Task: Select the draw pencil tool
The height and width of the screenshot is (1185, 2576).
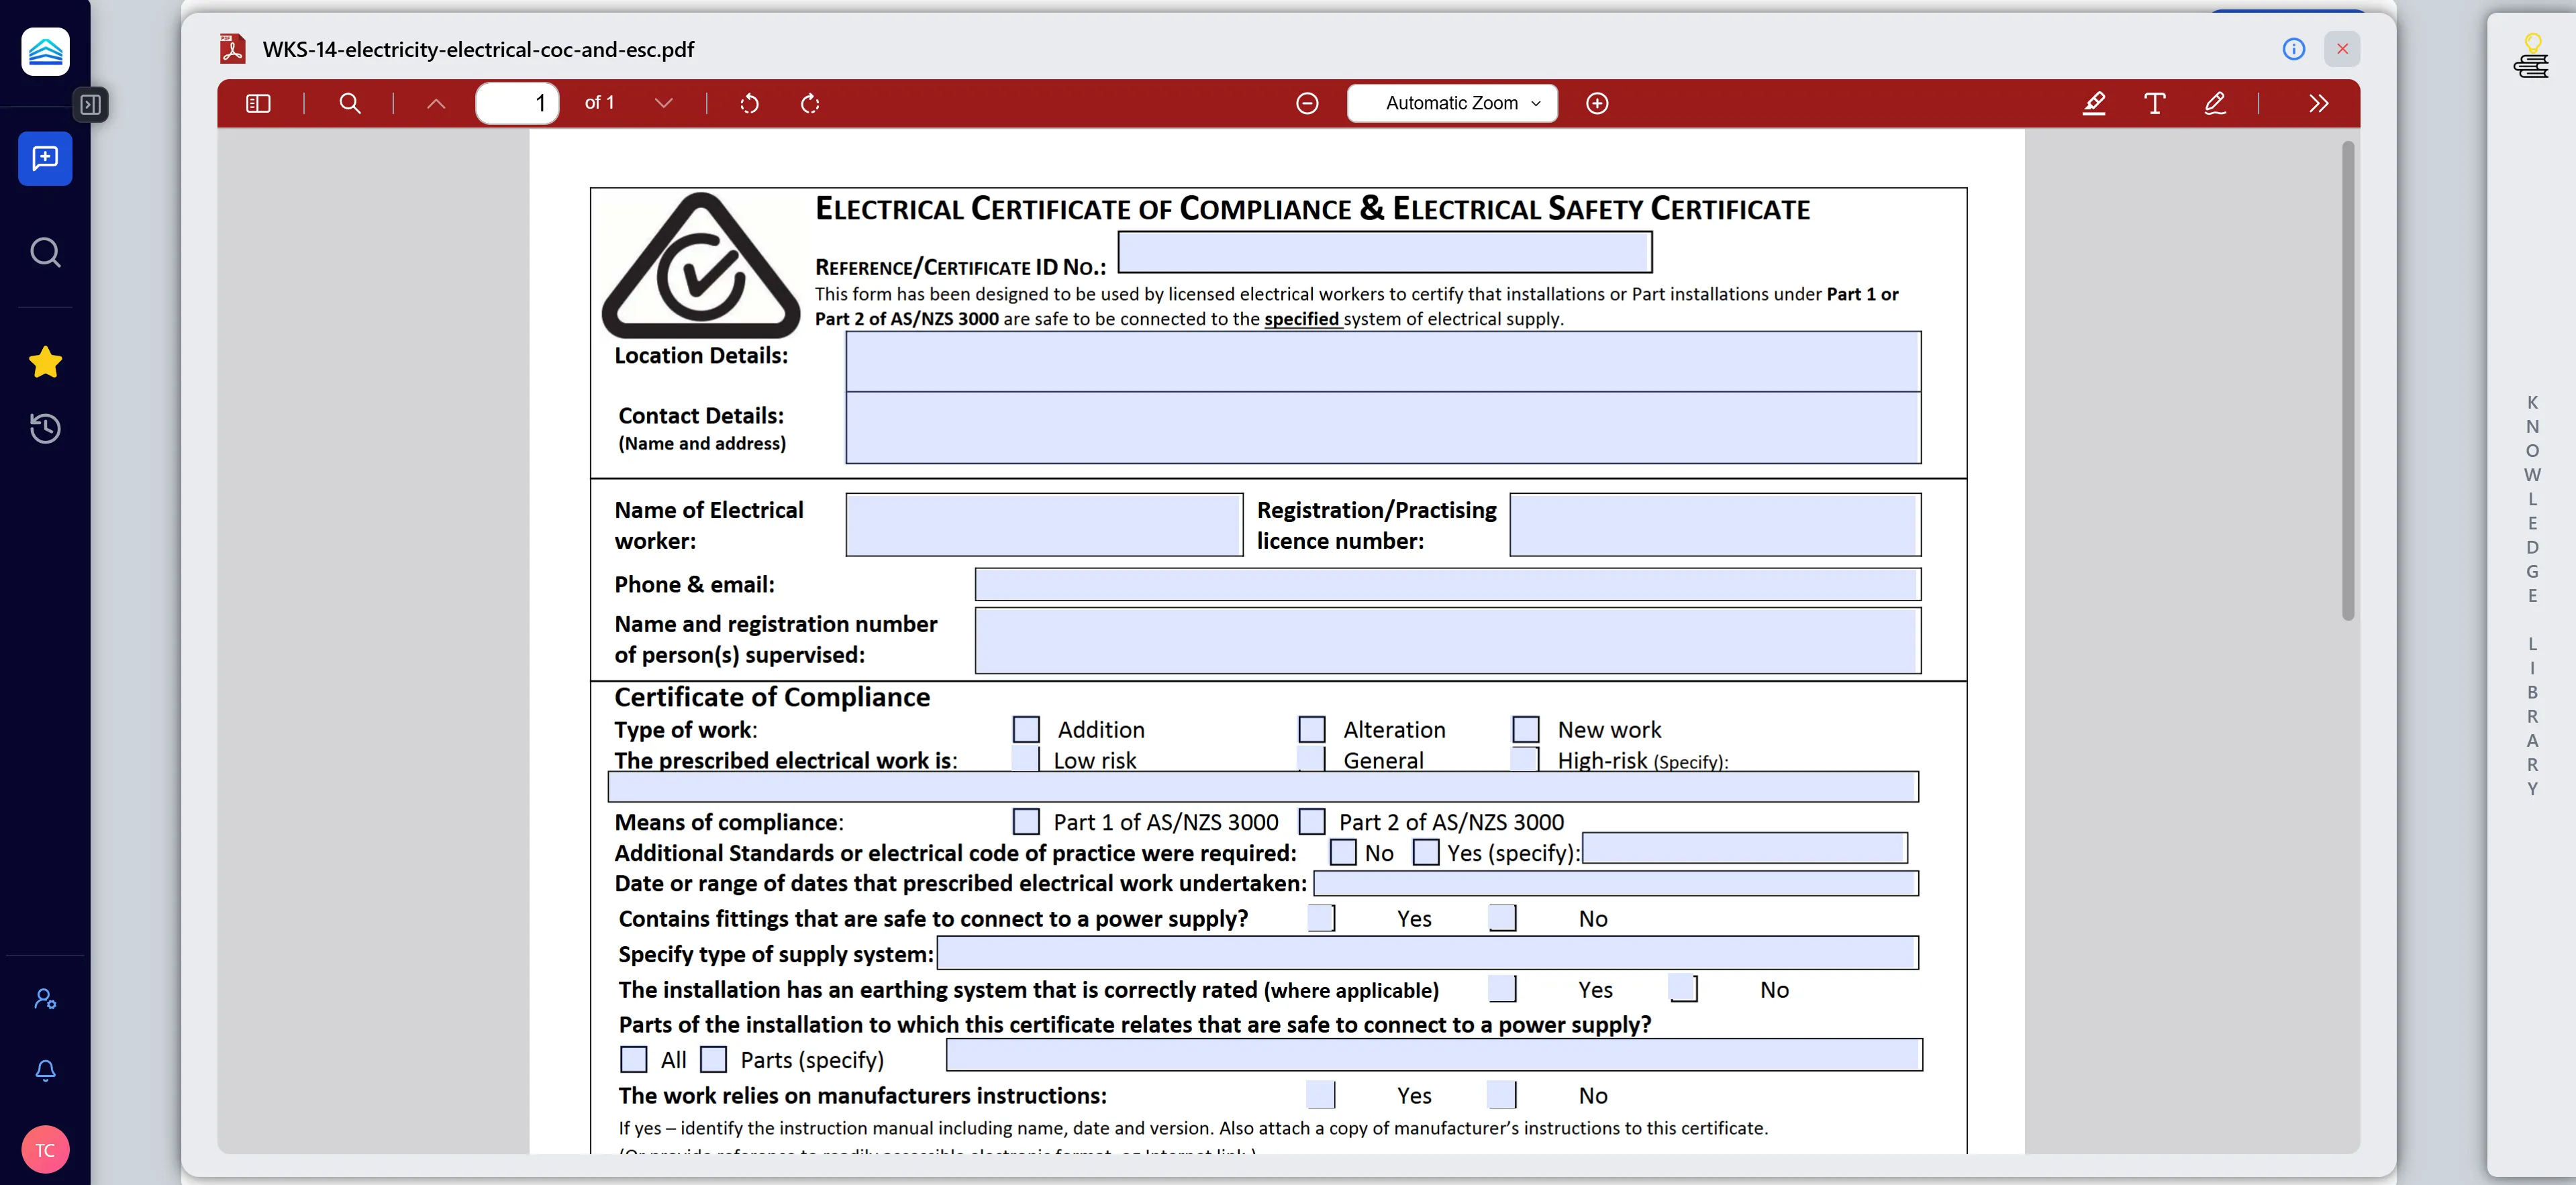Action: tap(2215, 103)
